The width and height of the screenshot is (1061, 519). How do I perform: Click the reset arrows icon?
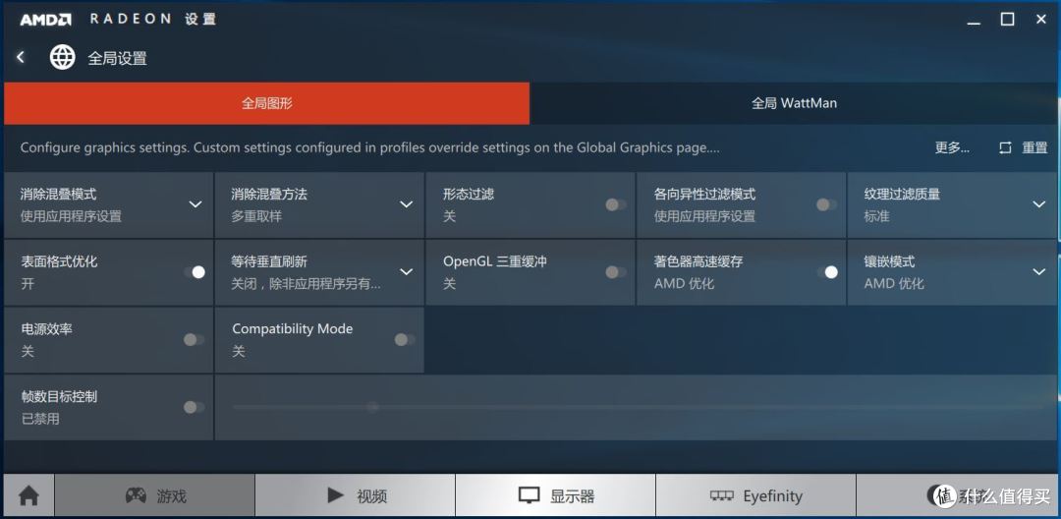coord(1006,147)
